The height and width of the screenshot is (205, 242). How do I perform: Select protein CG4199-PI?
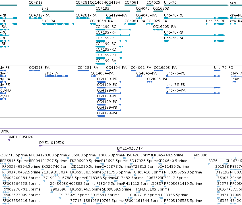[106, 96]
